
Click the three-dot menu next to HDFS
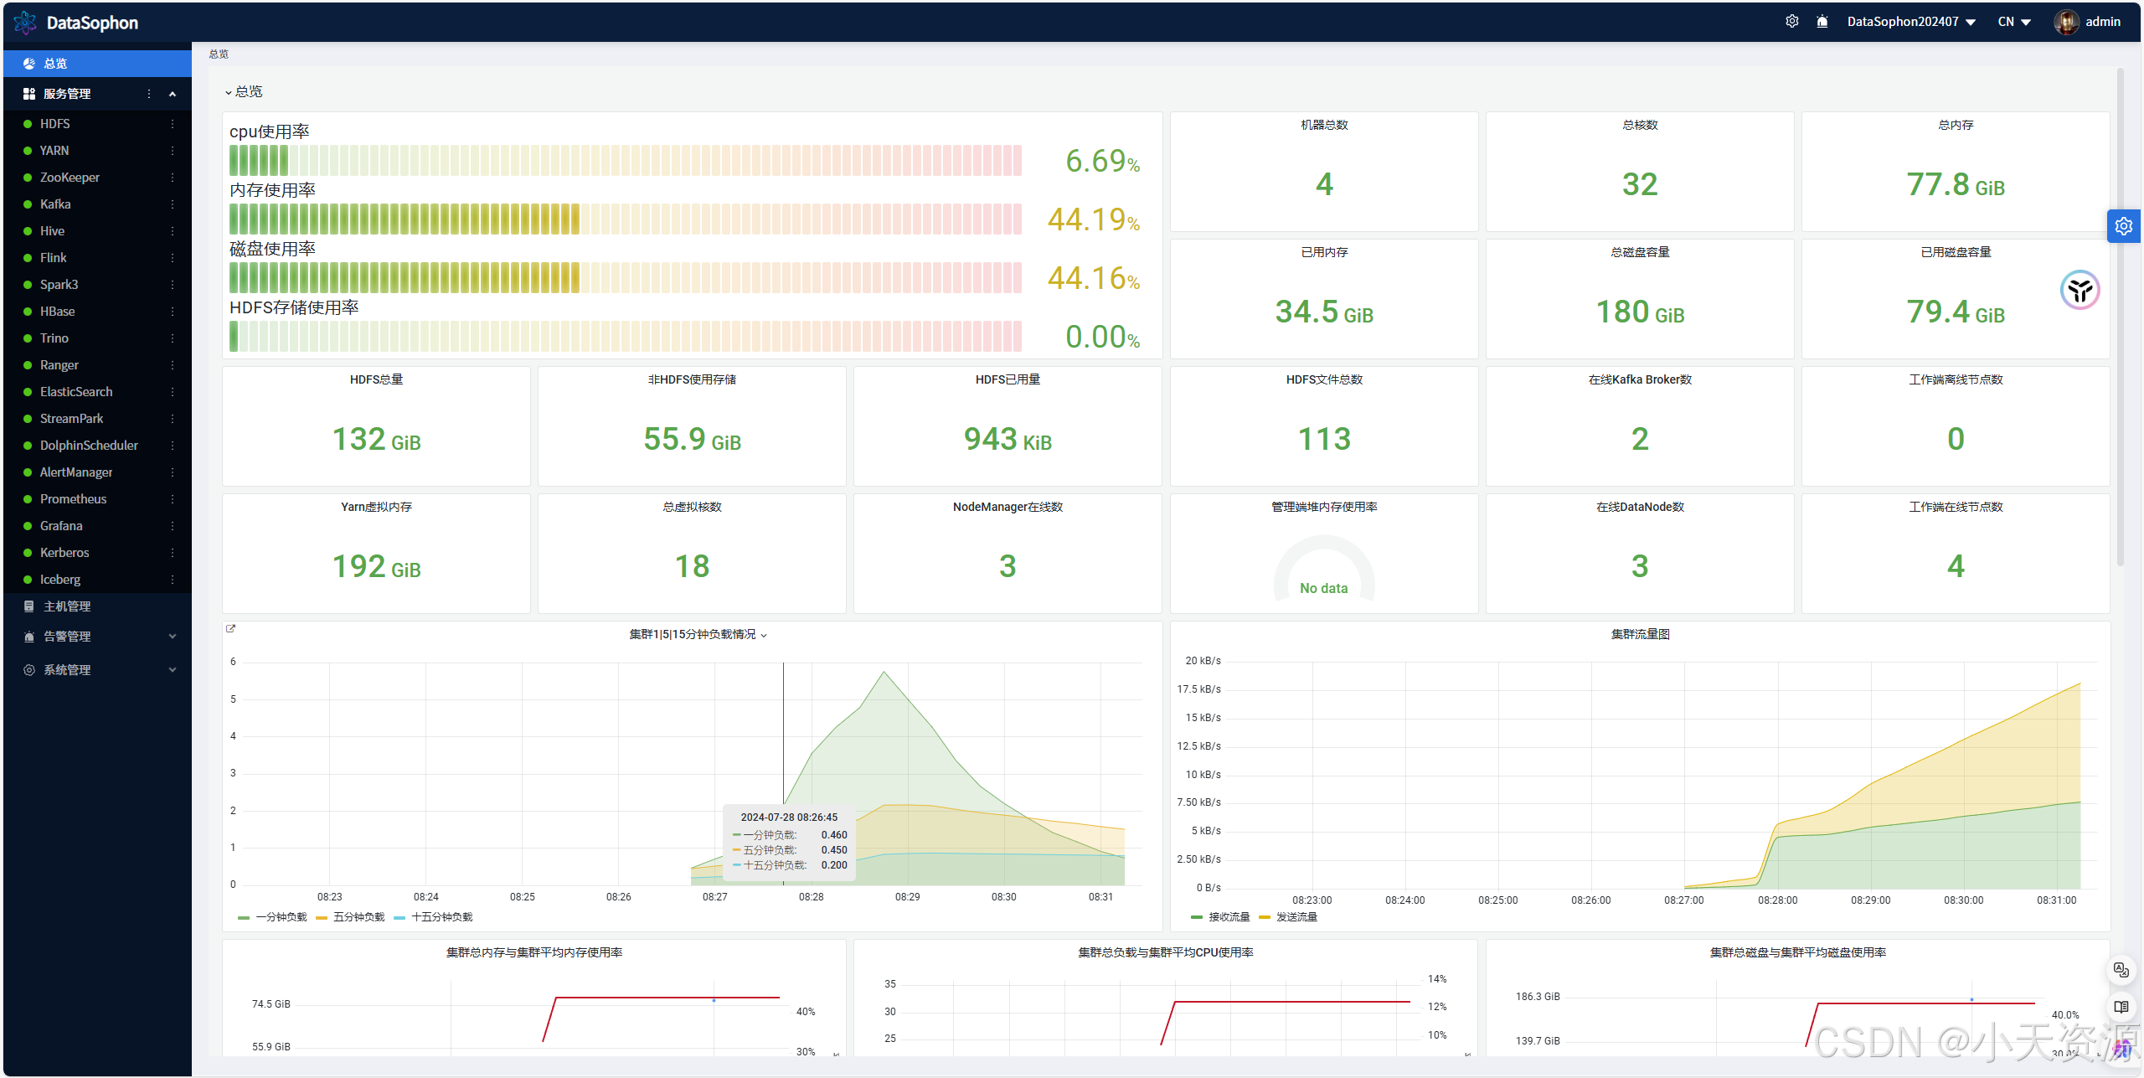(173, 124)
